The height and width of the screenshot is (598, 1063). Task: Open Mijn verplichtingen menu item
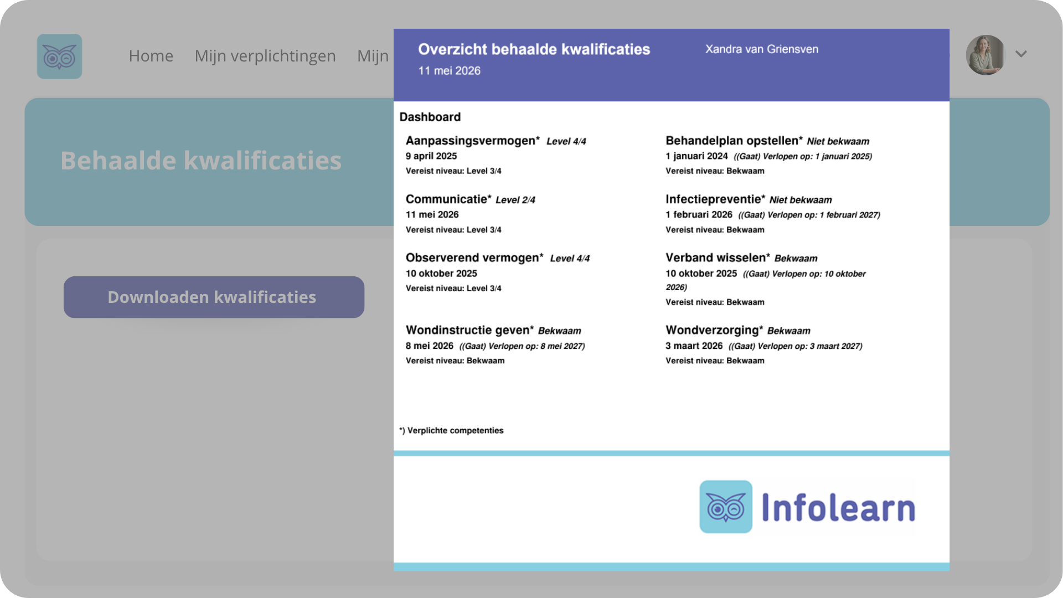(x=265, y=56)
